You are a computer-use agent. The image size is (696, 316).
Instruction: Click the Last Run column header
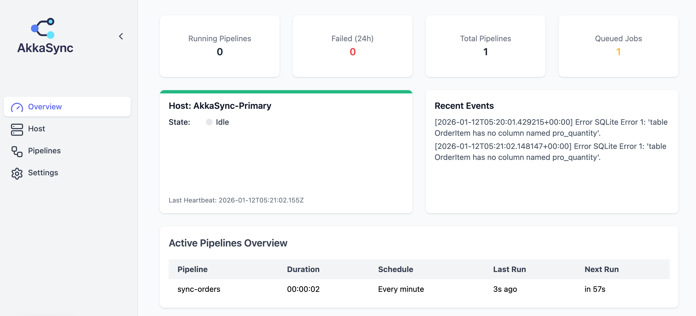point(510,269)
